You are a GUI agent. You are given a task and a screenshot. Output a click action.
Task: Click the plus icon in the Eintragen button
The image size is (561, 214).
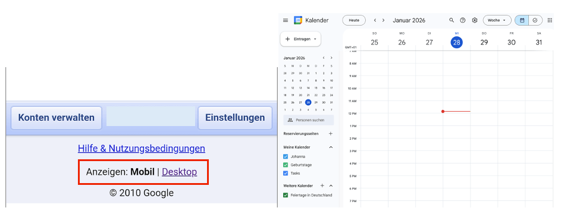click(287, 39)
